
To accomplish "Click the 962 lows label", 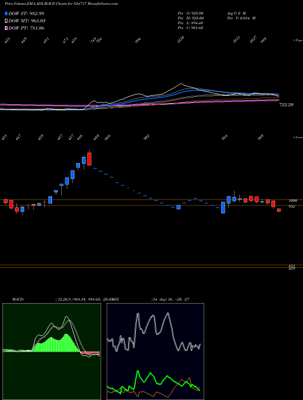I will (146, 138).
